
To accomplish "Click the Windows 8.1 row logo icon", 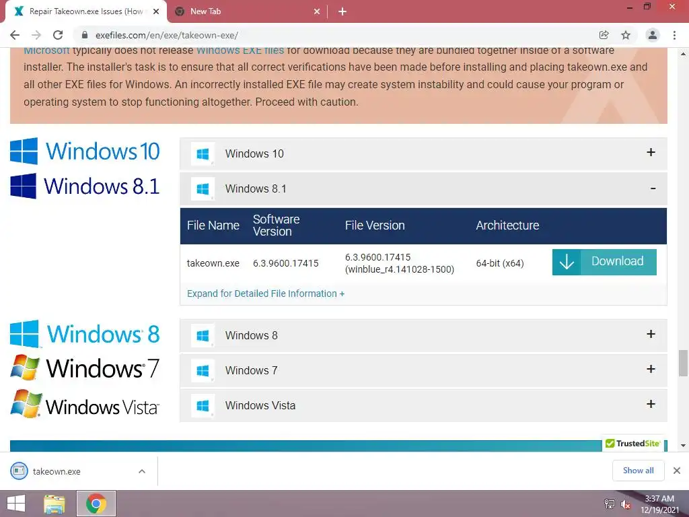I will click(203, 189).
